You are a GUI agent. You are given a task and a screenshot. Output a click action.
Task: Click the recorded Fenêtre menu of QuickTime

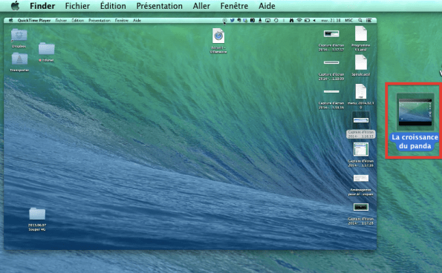click(122, 21)
